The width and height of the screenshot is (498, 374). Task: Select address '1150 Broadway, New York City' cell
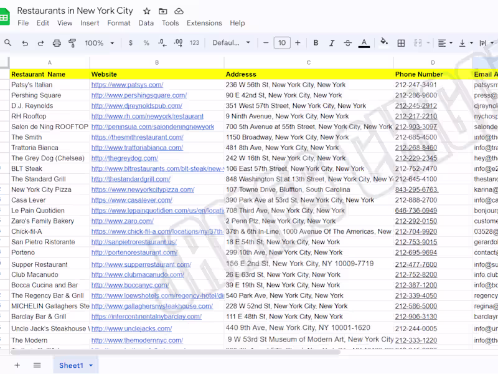pyautogui.click(x=309, y=137)
